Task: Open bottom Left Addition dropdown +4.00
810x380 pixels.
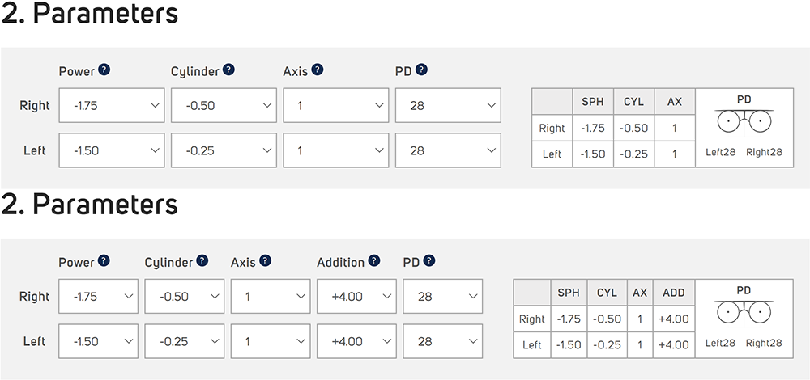Action: pos(357,341)
